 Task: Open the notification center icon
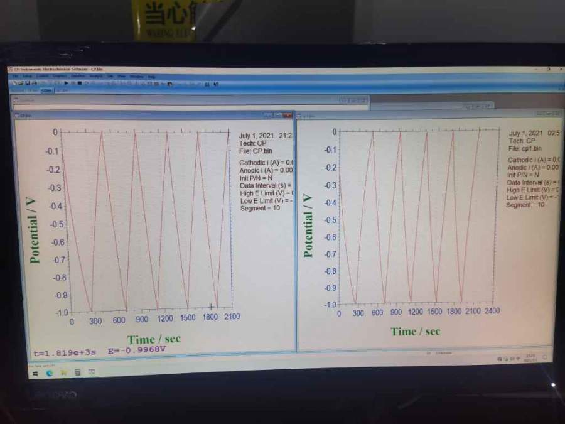(x=545, y=357)
